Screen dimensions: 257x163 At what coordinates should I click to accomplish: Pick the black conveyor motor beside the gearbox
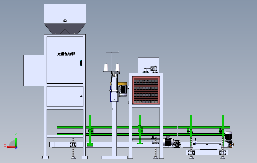168,142
